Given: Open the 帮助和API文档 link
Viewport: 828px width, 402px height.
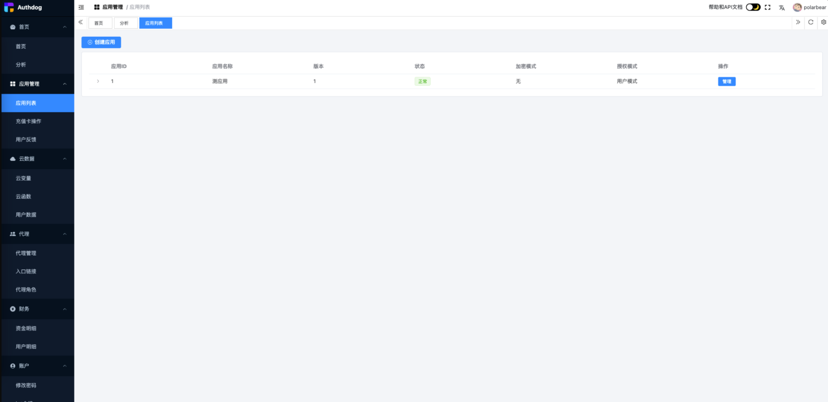Looking at the screenshot, I should click(725, 7).
